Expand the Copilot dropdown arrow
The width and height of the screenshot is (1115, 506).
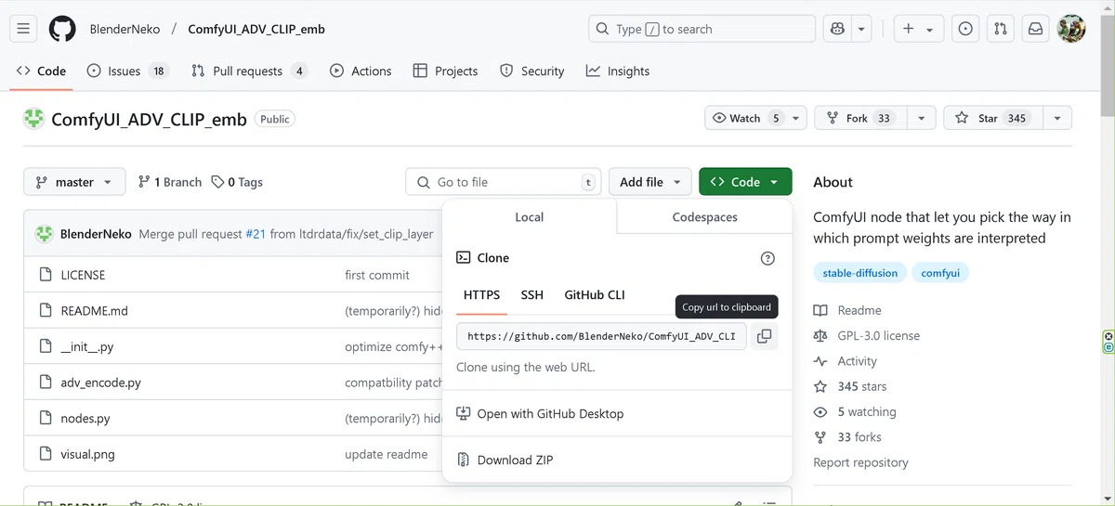point(861,29)
